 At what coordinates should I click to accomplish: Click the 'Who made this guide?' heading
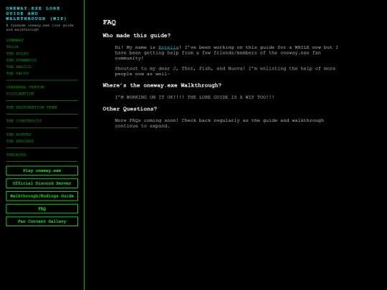[x=136, y=36]
